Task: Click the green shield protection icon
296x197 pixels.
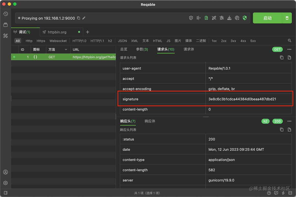Action: [244, 18]
